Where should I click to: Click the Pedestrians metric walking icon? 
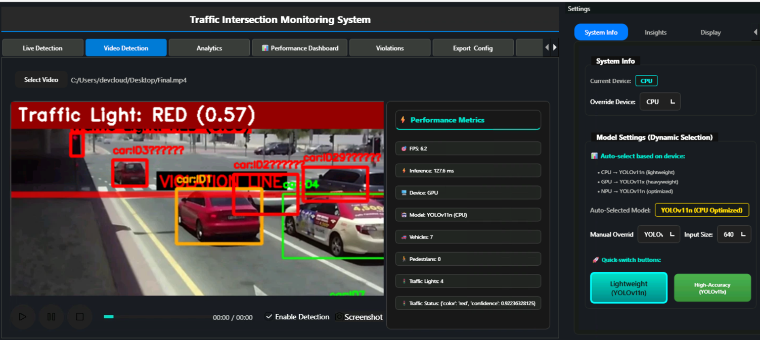tap(404, 259)
